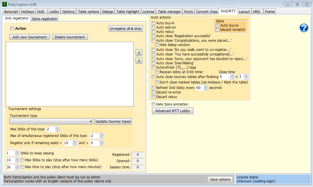Enable Discard re-enter checkbox

click(x=154, y=92)
